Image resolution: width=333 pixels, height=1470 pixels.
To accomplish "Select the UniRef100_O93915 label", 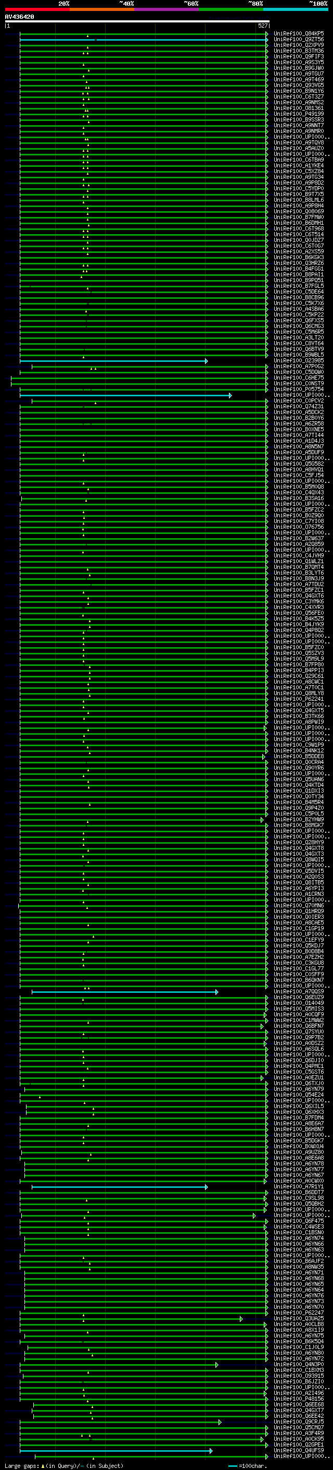I will (299, 1376).
